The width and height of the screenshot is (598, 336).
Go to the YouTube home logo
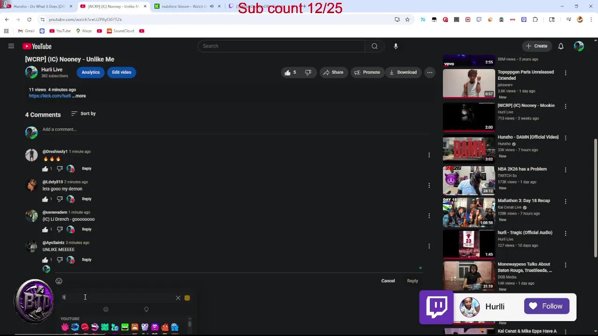tap(37, 46)
